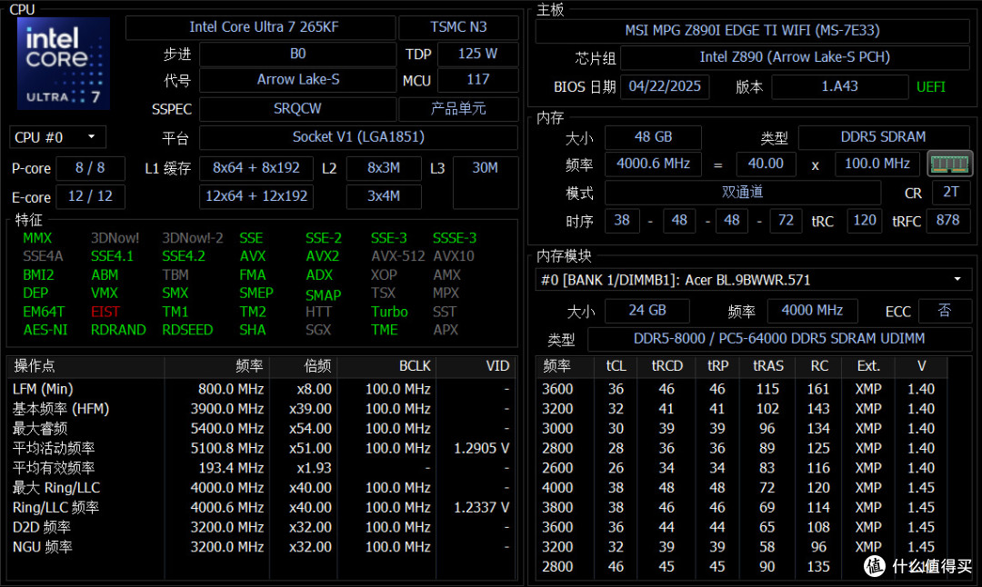Image resolution: width=982 pixels, height=587 pixels.
Task: Click the 操作点 column header
Action: (x=86, y=366)
